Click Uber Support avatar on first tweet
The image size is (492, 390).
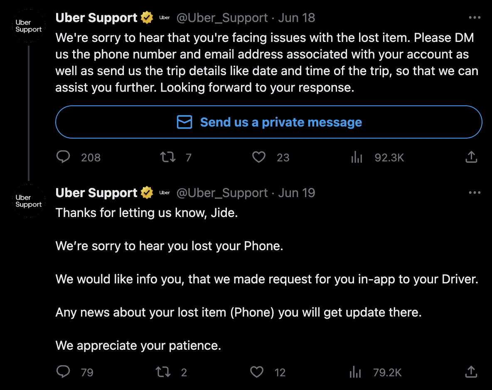29,26
